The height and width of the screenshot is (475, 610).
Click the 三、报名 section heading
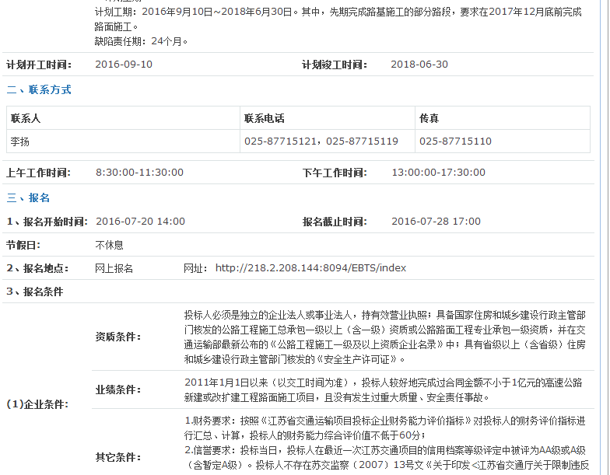coord(28,198)
